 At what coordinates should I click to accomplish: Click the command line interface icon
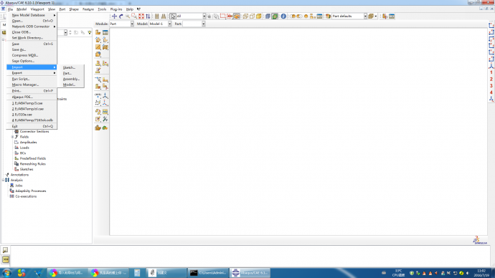[x=5, y=259]
